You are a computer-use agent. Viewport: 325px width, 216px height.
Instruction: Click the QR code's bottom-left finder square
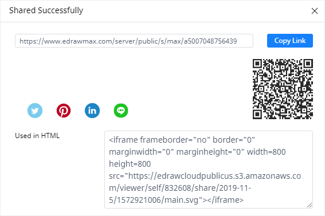coord(257,115)
